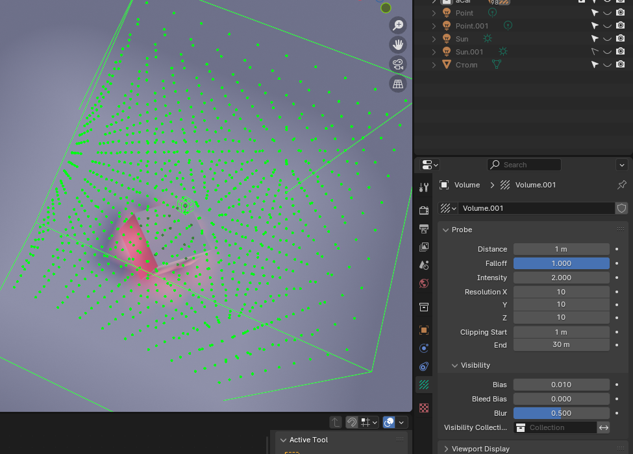
Task: Click the Clipping Start value field
Action: 561,332
